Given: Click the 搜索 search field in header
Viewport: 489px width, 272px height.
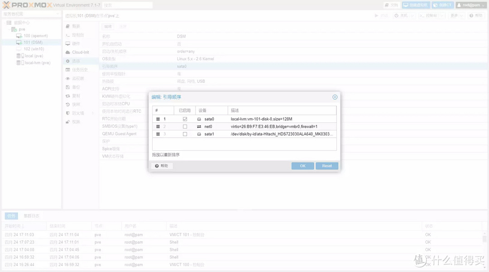Looking at the screenshot, I should 127,5.
